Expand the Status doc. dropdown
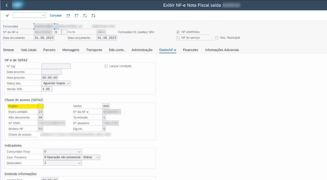Screen dimensions: 327x180 click(x=68, y=83)
